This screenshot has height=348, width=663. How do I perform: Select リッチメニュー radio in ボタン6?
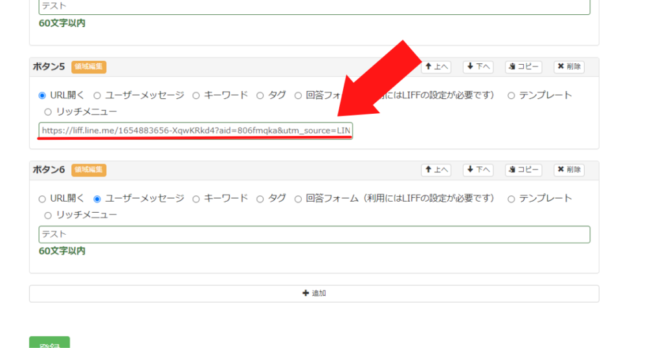[48, 215]
